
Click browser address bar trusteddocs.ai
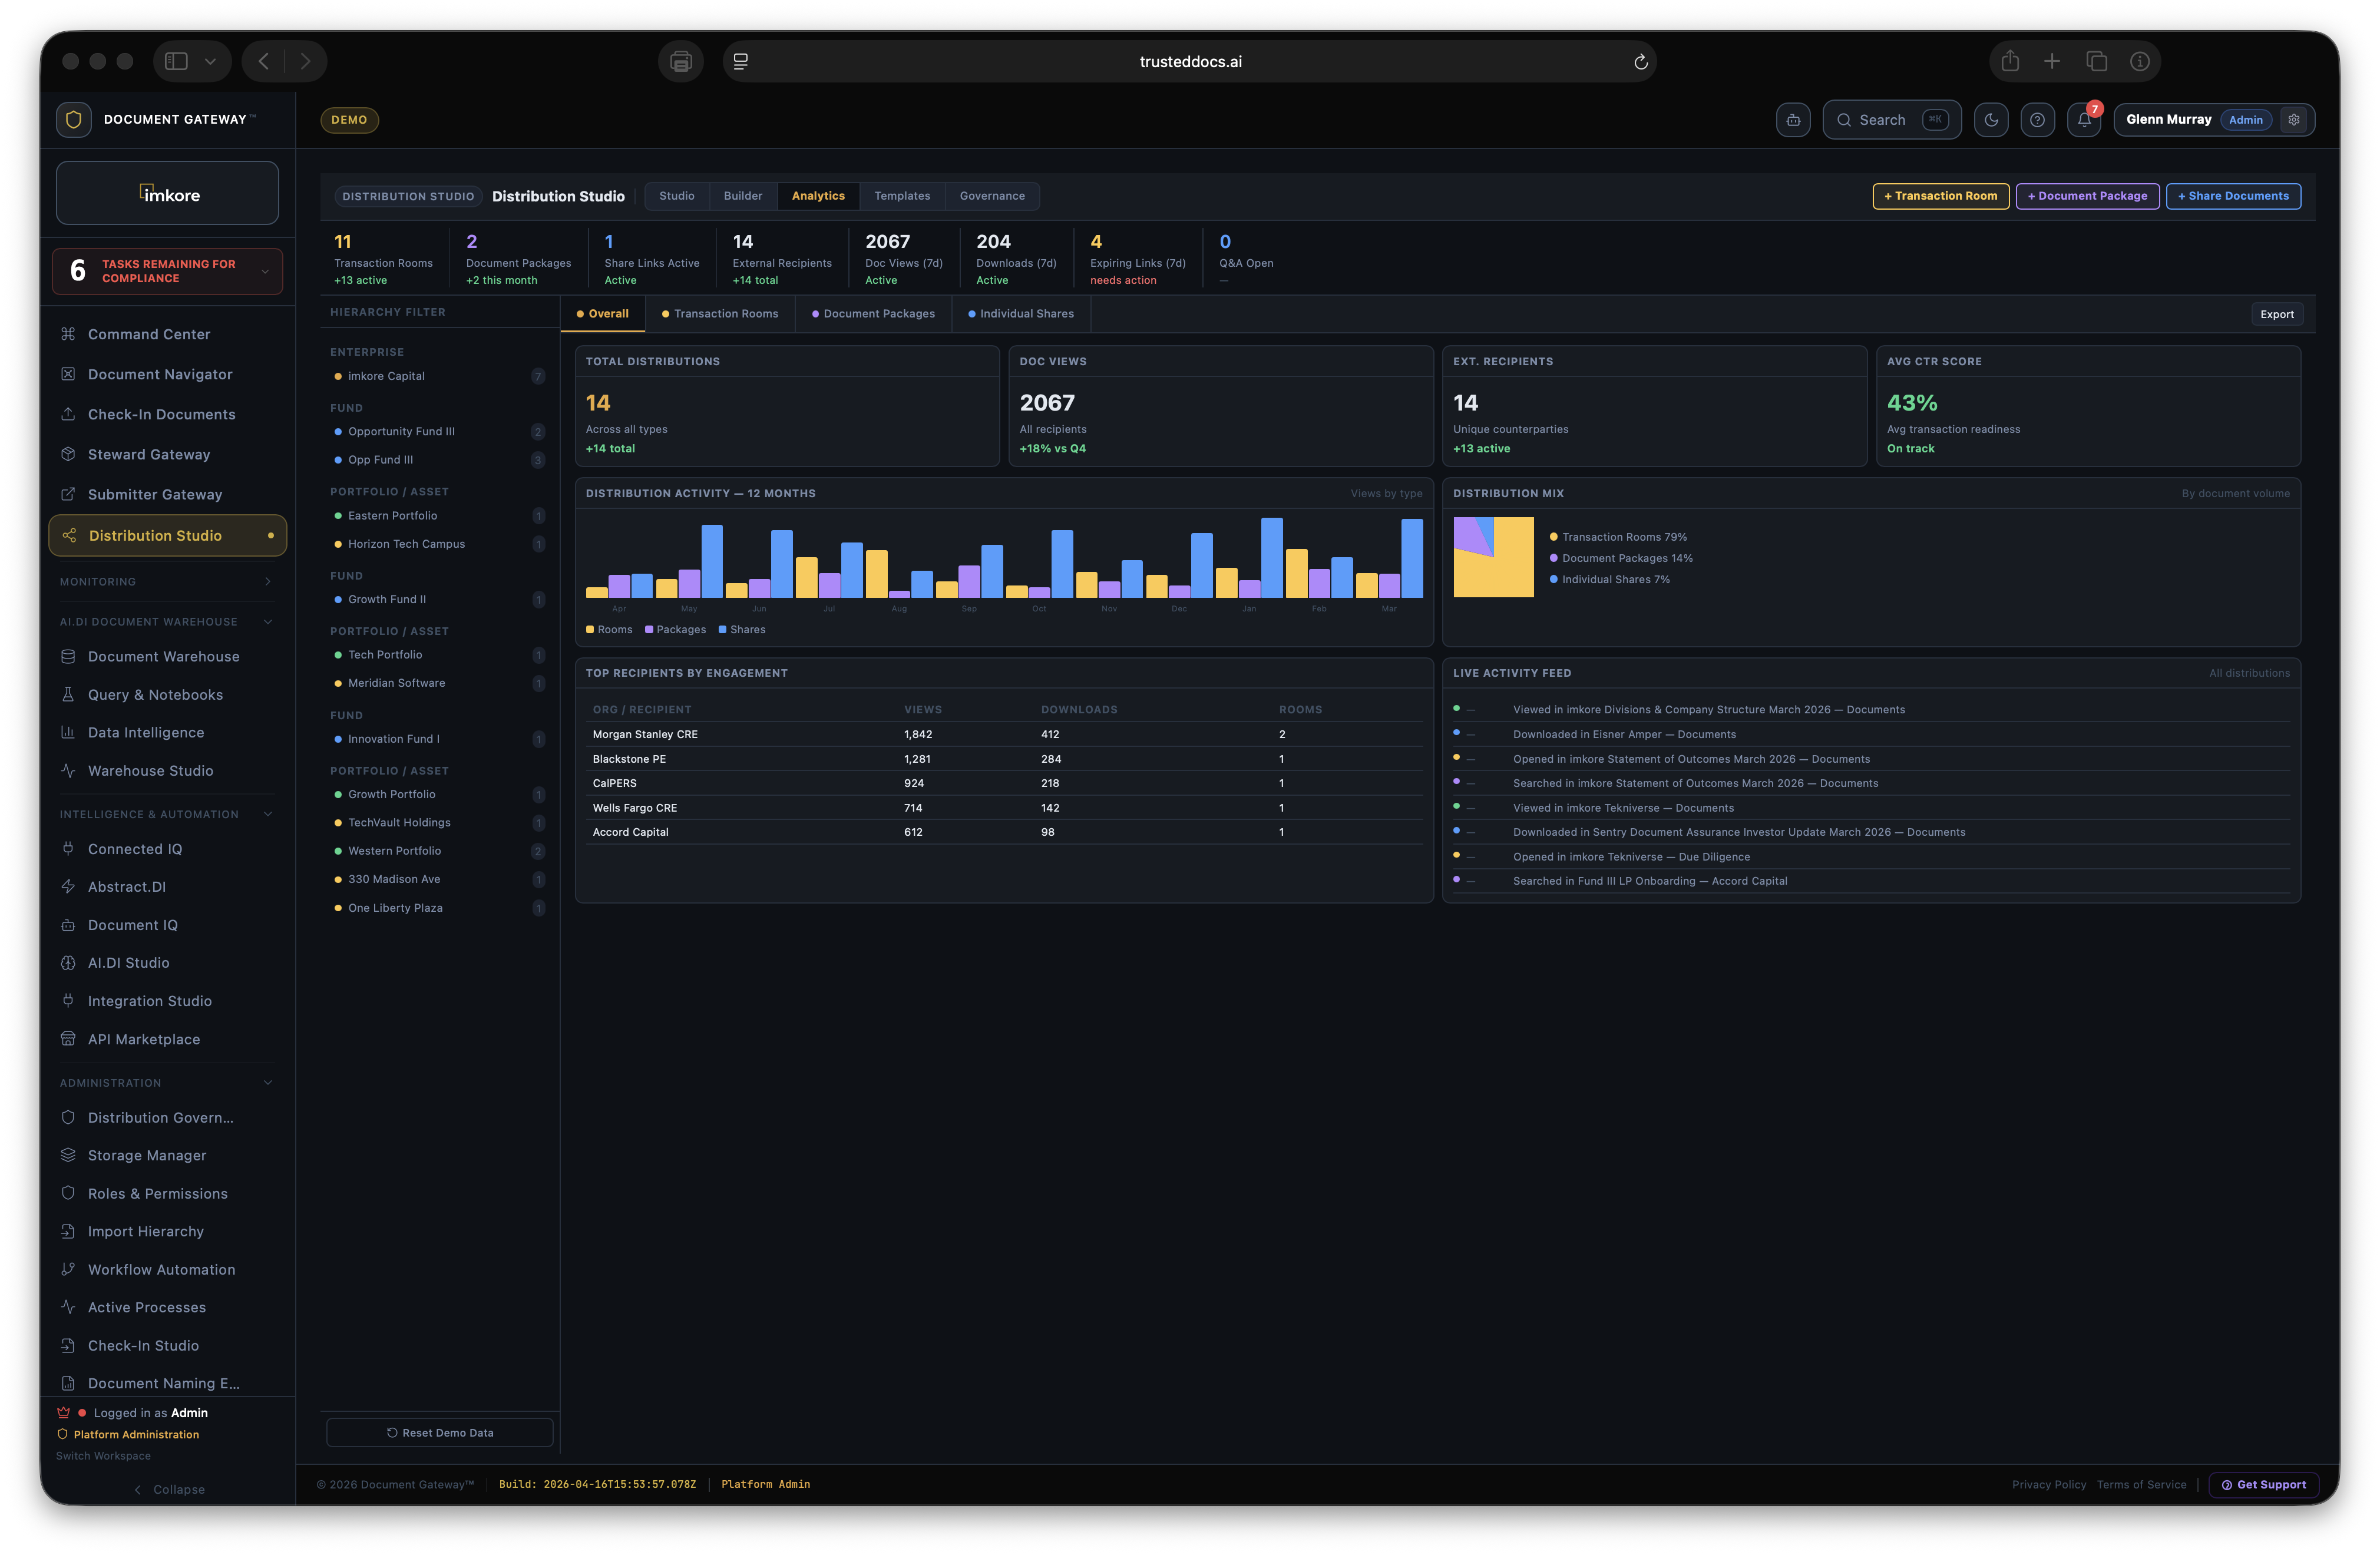(1190, 62)
